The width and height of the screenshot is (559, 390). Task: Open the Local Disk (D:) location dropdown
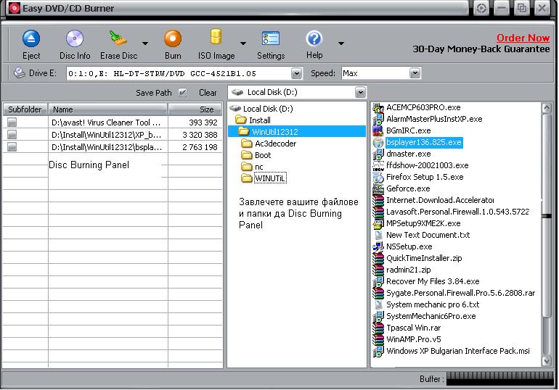360,93
